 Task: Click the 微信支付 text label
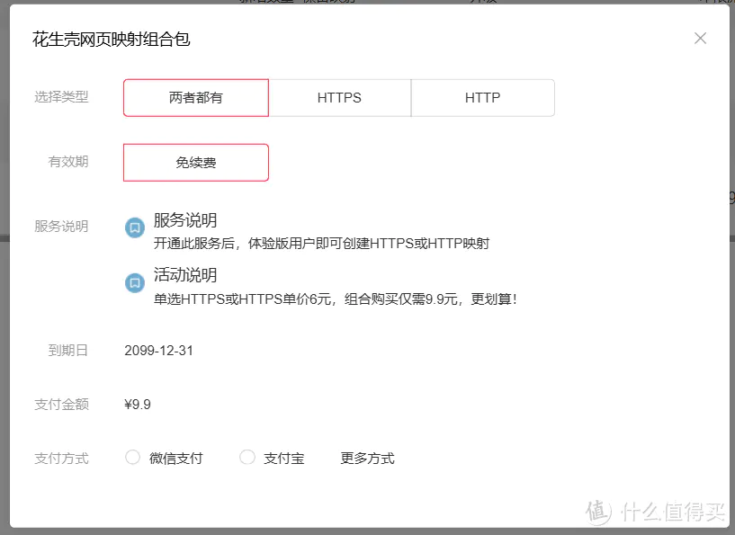pos(176,459)
